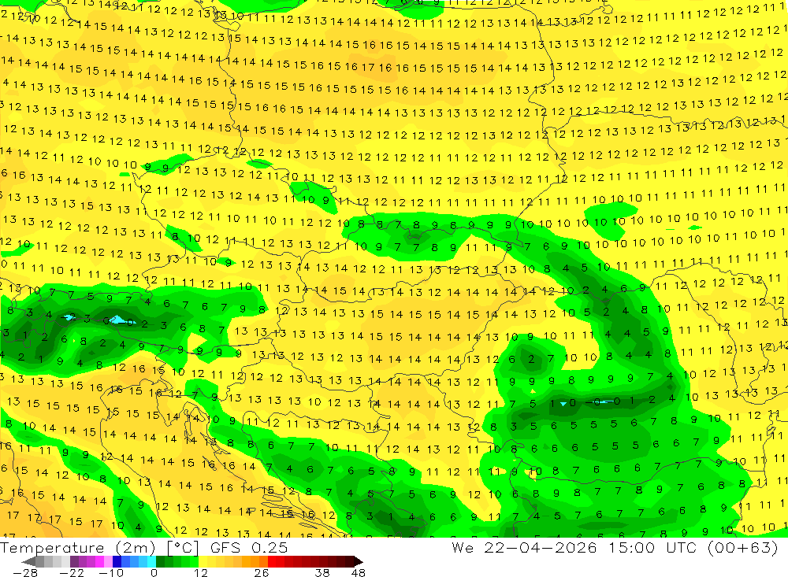Click the gray left arrow of the color bar
The image size is (788, 577).
coord(28,561)
